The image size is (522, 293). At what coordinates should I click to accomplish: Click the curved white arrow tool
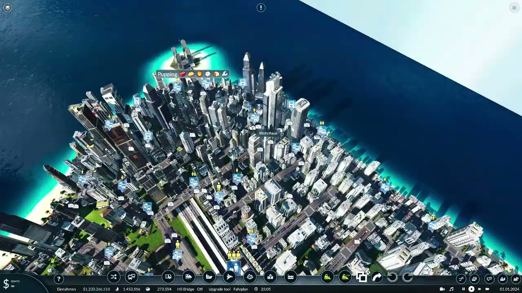(x=377, y=277)
